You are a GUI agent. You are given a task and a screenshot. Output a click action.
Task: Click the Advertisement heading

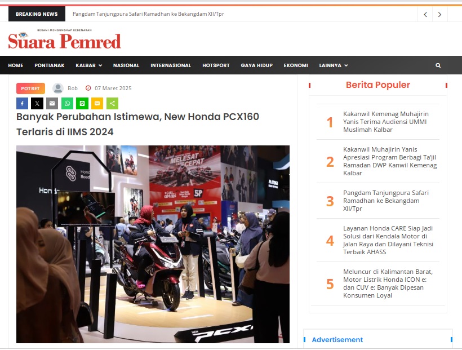coord(337,340)
